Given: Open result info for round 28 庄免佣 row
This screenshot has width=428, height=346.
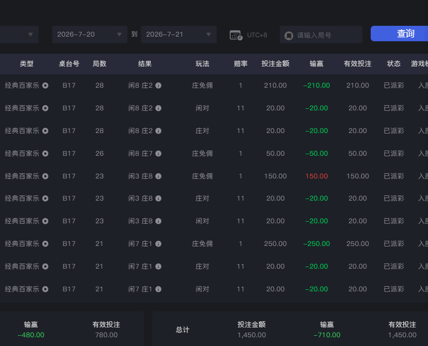Looking at the screenshot, I should (158, 86).
